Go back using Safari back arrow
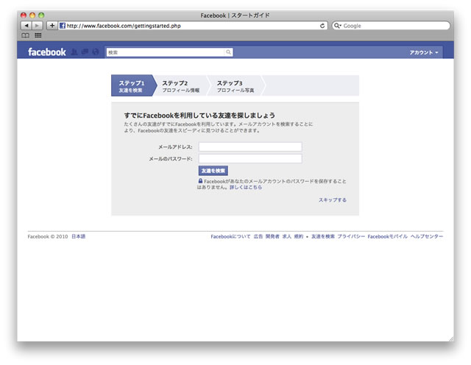The height and width of the screenshot is (365, 471). click(26, 26)
